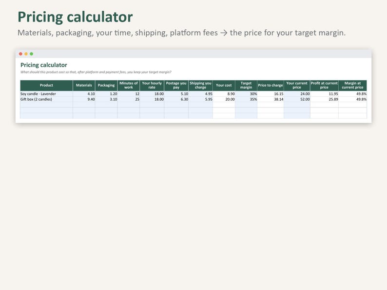
Task: Click the materials value 4.10
Action: click(84, 94)
